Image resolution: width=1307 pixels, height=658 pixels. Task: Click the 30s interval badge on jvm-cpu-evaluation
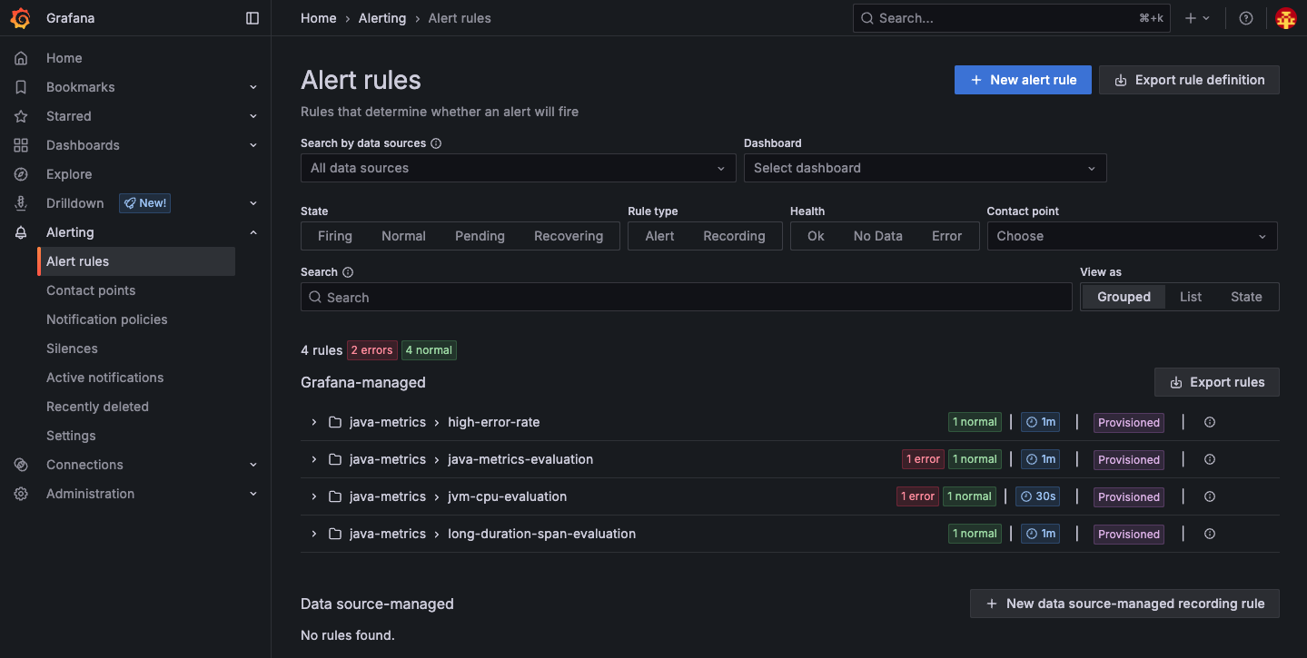[x=1037, y=496]
